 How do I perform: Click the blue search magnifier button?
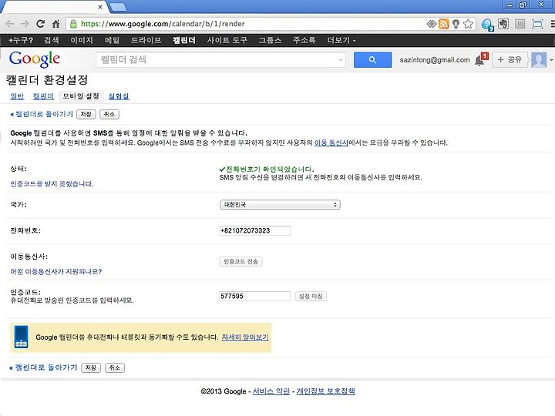pyautogui.click(x=373, y=60)
